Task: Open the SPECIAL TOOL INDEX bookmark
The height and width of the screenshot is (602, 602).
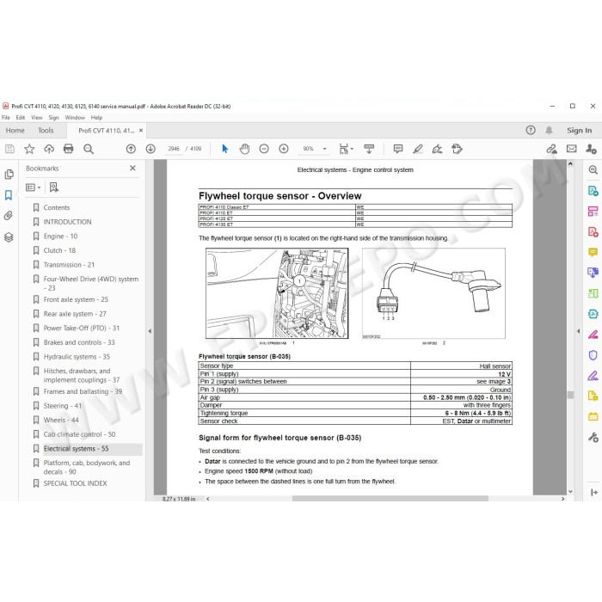Action: click(x=75, y=483)
